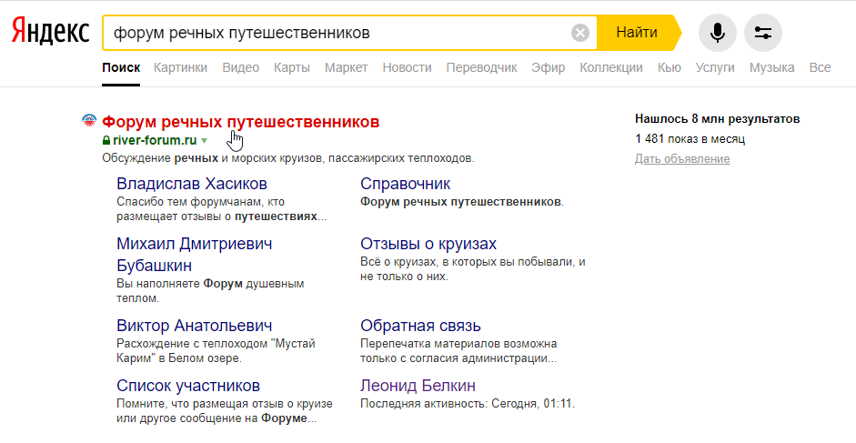Open the Владислав Хасиков sitelink
The height and width of the screenshot is (443, 856).
[192, 184]
